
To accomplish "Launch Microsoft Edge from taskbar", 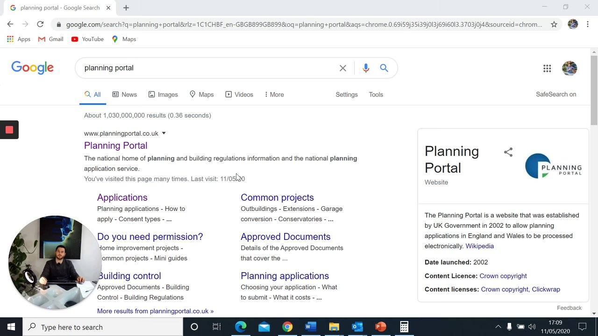I will click(x=241, y=327).
